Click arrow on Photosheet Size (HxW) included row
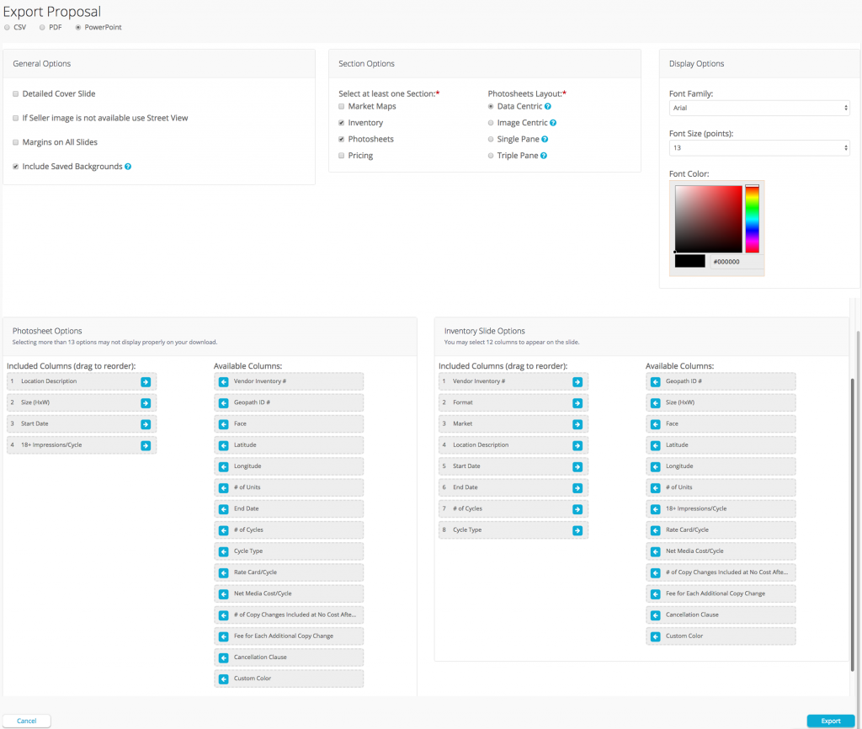 (146, 403)
